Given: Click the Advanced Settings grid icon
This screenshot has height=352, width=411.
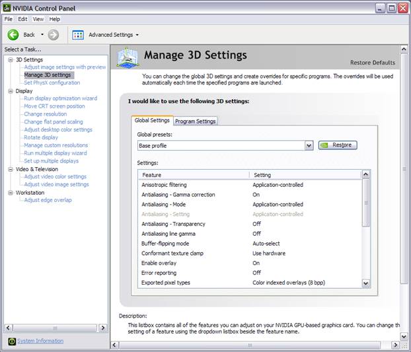Looking at the screenshot, I should [x=78, y=35].
